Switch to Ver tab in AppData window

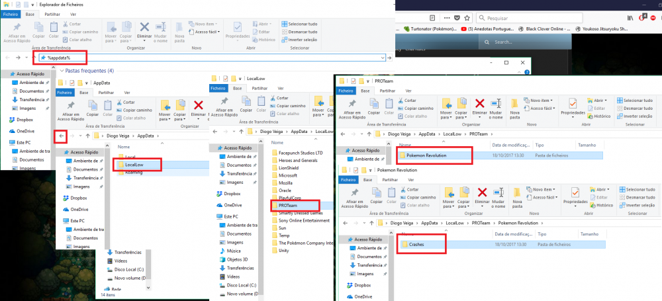coord(127,92)
